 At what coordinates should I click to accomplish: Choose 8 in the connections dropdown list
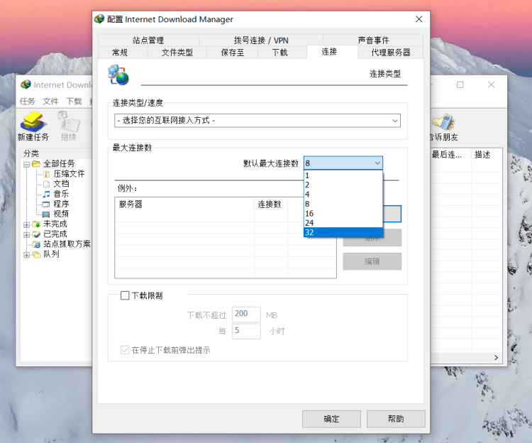(343, 204)
